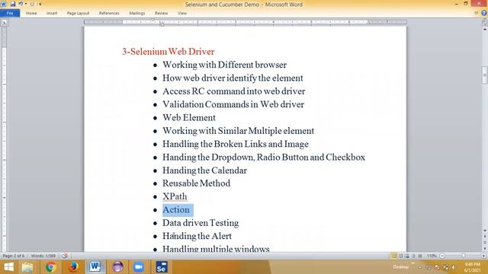Open File Explorer from the taskbar
488x274 pixels.
(x=27, y=267)
